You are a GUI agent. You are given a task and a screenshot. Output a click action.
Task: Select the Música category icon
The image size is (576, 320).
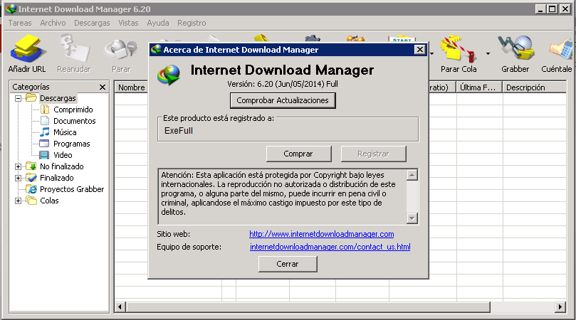tap(44, 132)
